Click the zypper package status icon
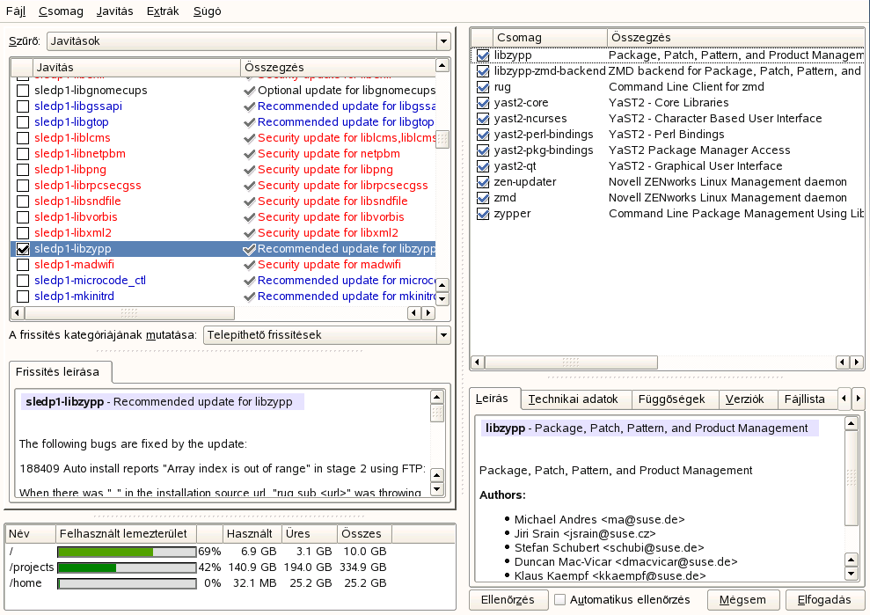 tap(482, 214)
